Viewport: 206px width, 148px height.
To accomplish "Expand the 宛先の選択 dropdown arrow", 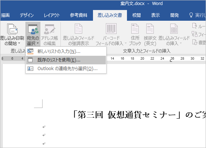I will [x=38, y=43].
